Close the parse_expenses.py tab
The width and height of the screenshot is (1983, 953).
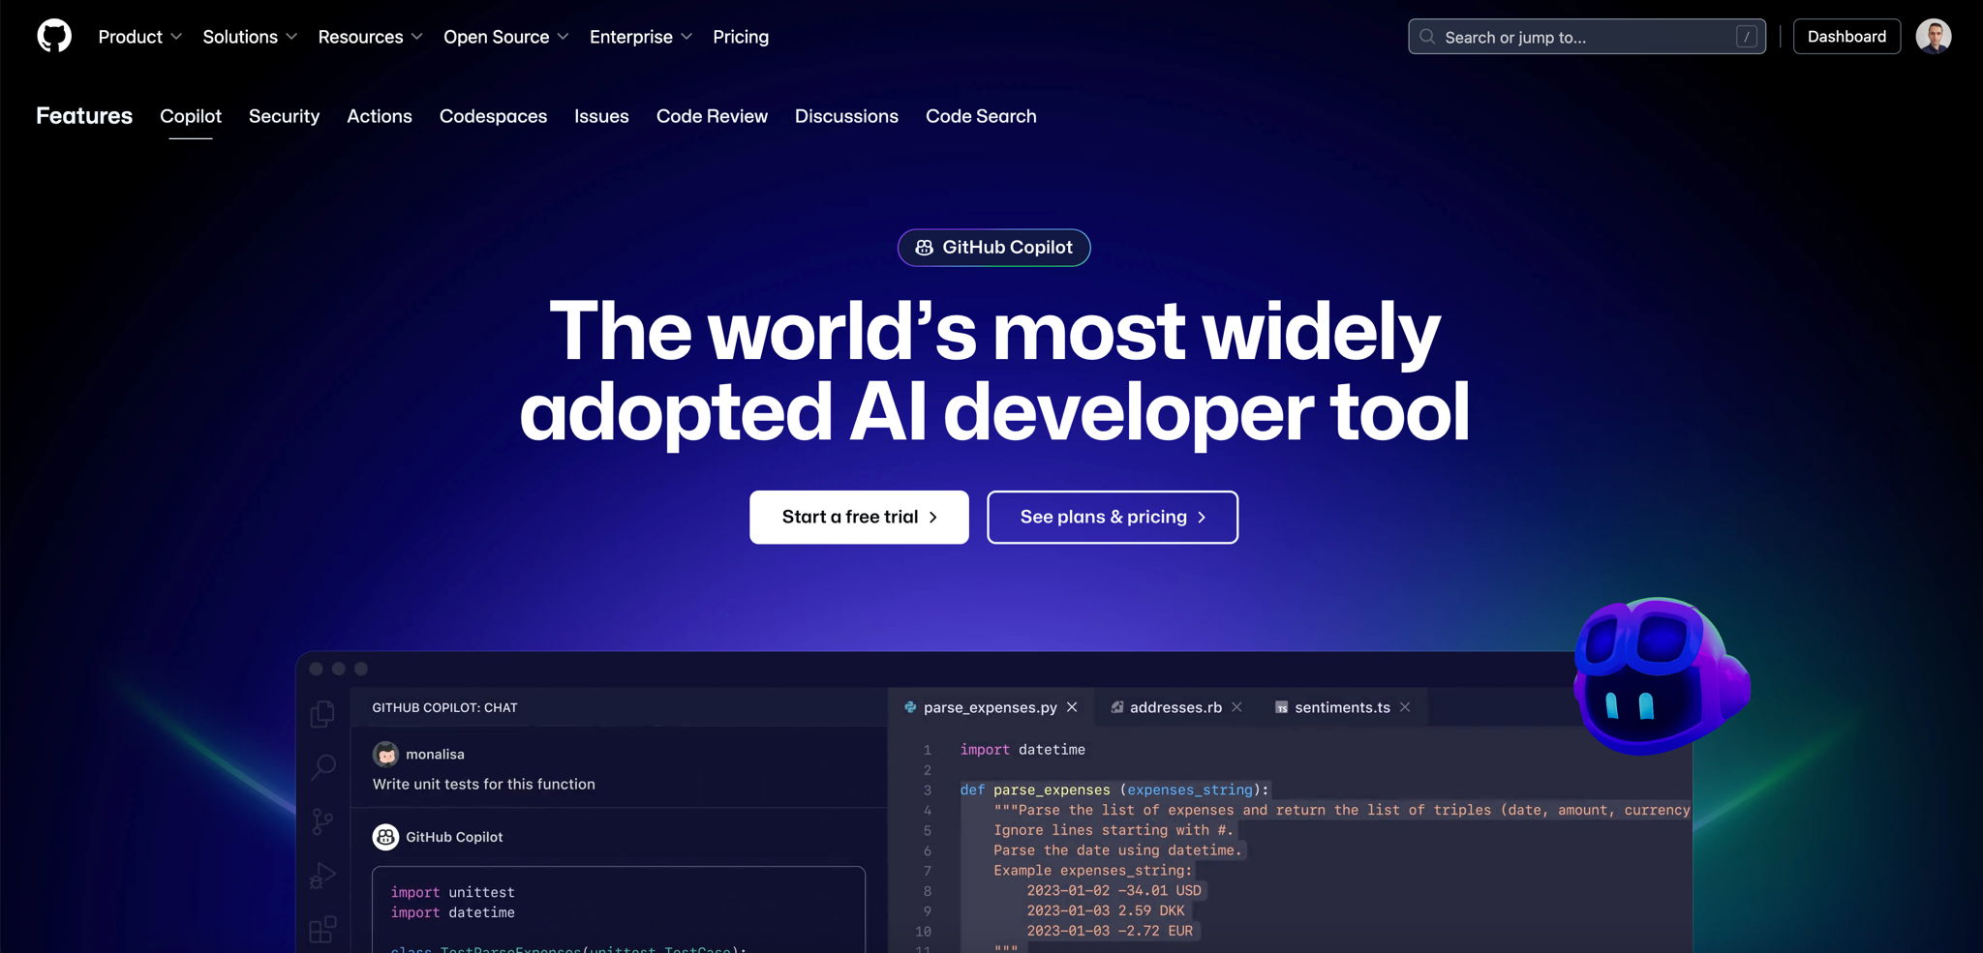pyautogui.click(x=1072, y=707)
